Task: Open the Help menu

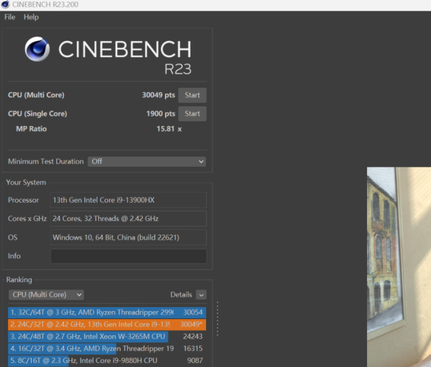Action: pyautogui.click(x=31, y=17)
